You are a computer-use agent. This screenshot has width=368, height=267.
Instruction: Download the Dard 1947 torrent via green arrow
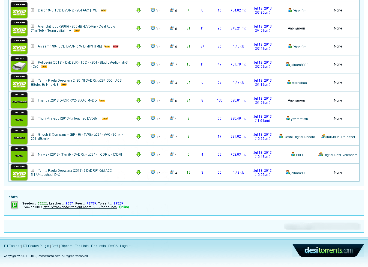[x=139, y=10]
